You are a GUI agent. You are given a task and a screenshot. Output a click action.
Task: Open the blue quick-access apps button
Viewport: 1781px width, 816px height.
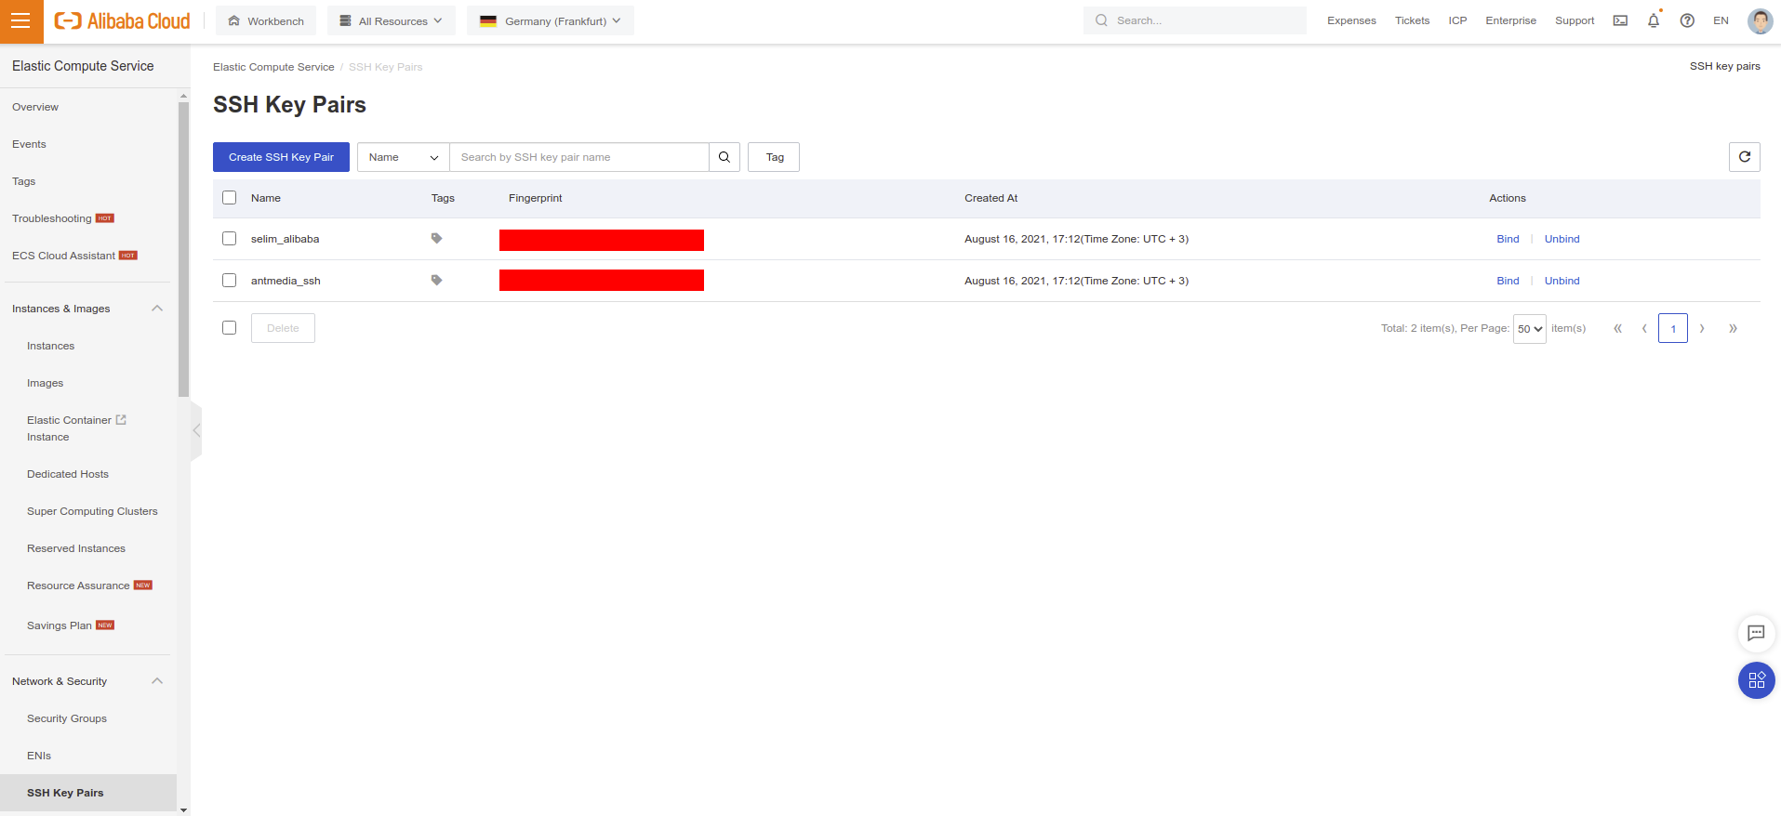pos(1756,680)
